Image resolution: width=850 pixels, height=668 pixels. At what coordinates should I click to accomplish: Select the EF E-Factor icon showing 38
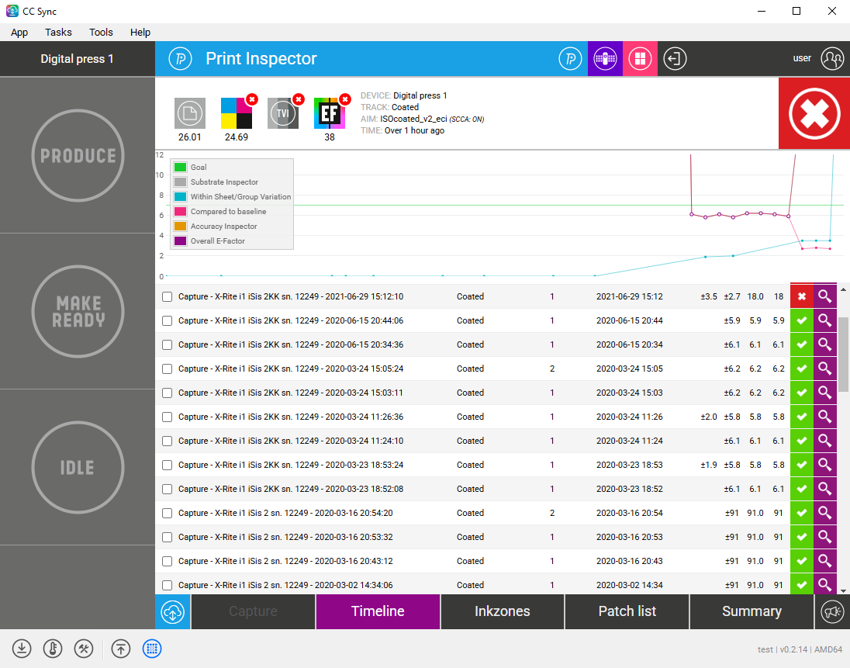[x=330, y=113]
